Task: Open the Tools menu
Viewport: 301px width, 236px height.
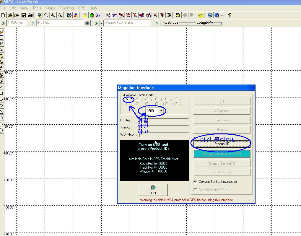Action: coord(37,8)
